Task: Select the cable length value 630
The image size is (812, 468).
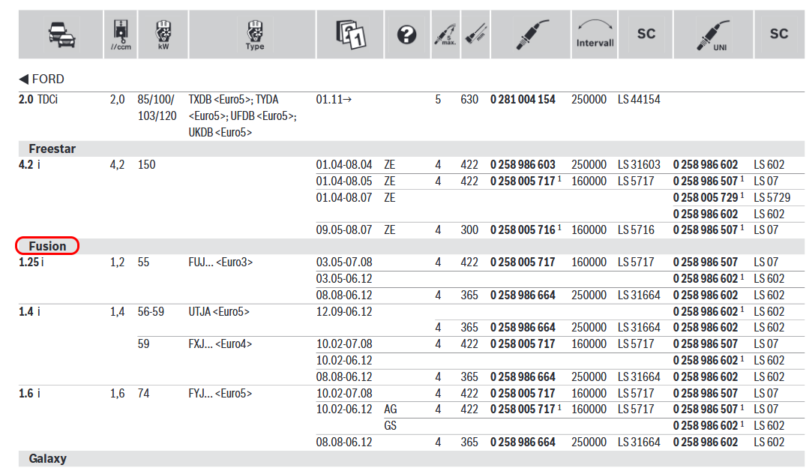Action: click(469, 100)
